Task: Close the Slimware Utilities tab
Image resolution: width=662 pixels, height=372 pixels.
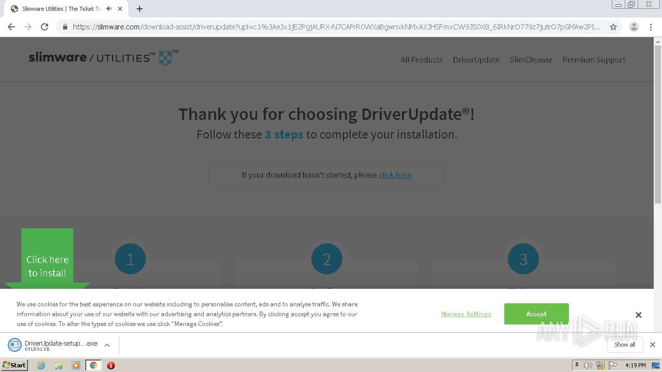Action: [x=120, y=9]
